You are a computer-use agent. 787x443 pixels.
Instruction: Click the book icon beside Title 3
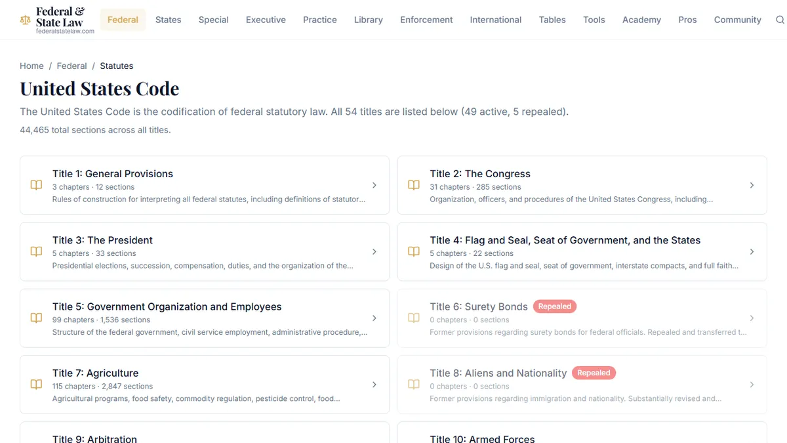[x=37, y=251]
